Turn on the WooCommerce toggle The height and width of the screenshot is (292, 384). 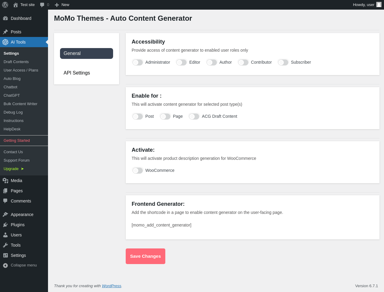click(138, 170)
